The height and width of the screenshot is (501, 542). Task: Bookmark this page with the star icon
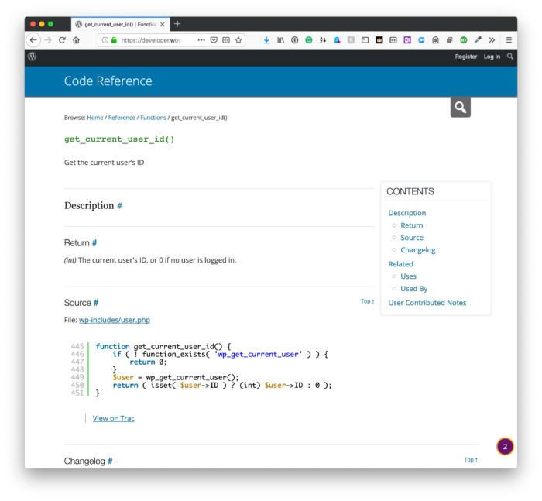(x=238, y=40)
